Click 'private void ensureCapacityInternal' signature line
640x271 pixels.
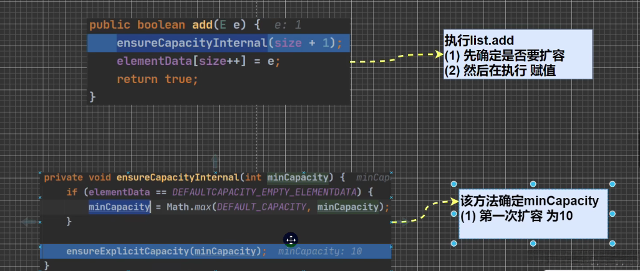[195, 178]
